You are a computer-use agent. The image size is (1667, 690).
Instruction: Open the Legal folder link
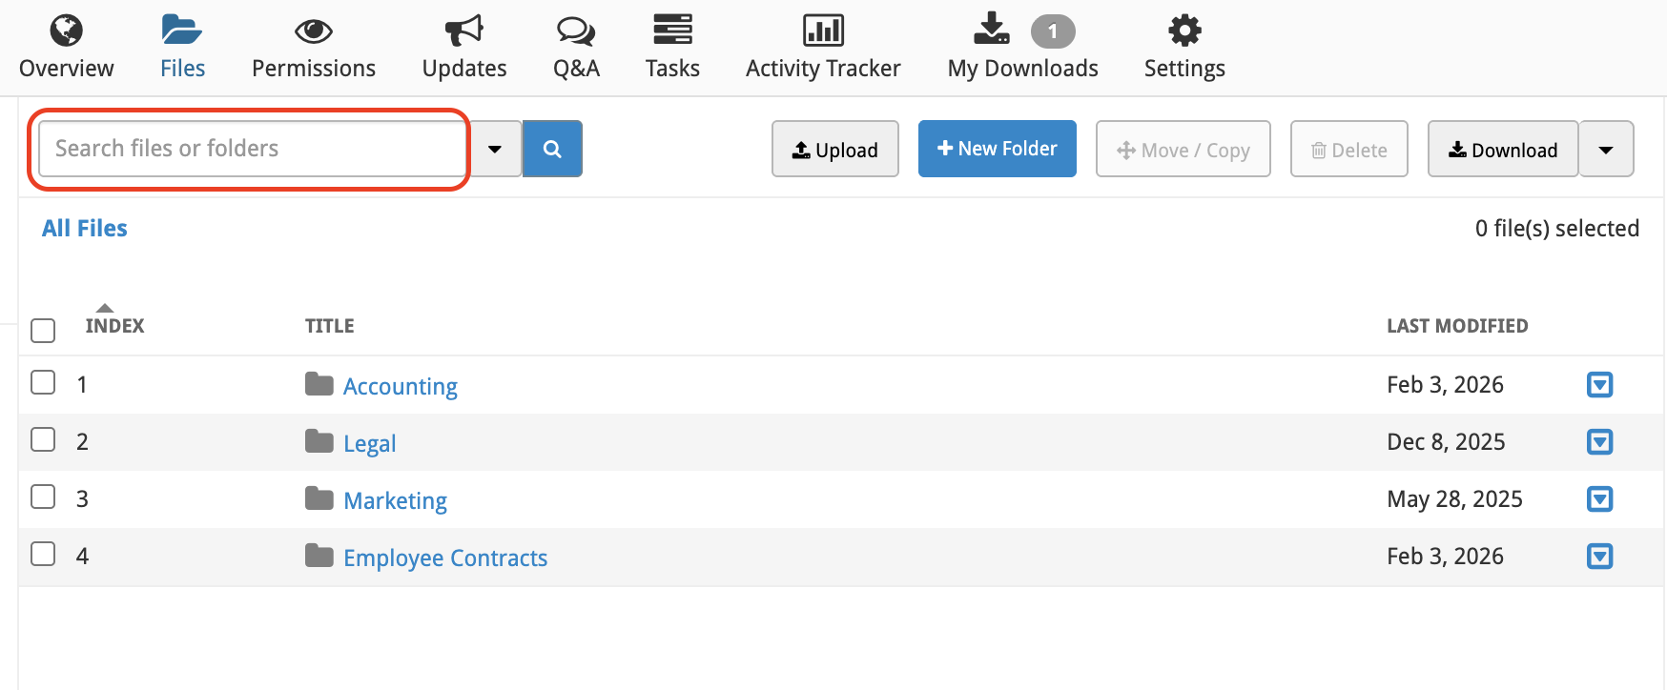pyautogui.click(x=370, y=443)
